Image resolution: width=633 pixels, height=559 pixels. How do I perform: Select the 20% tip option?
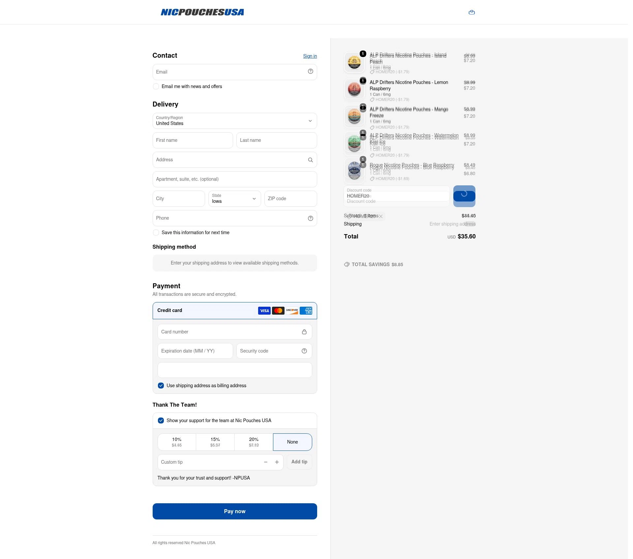click(x=254, y=442)
